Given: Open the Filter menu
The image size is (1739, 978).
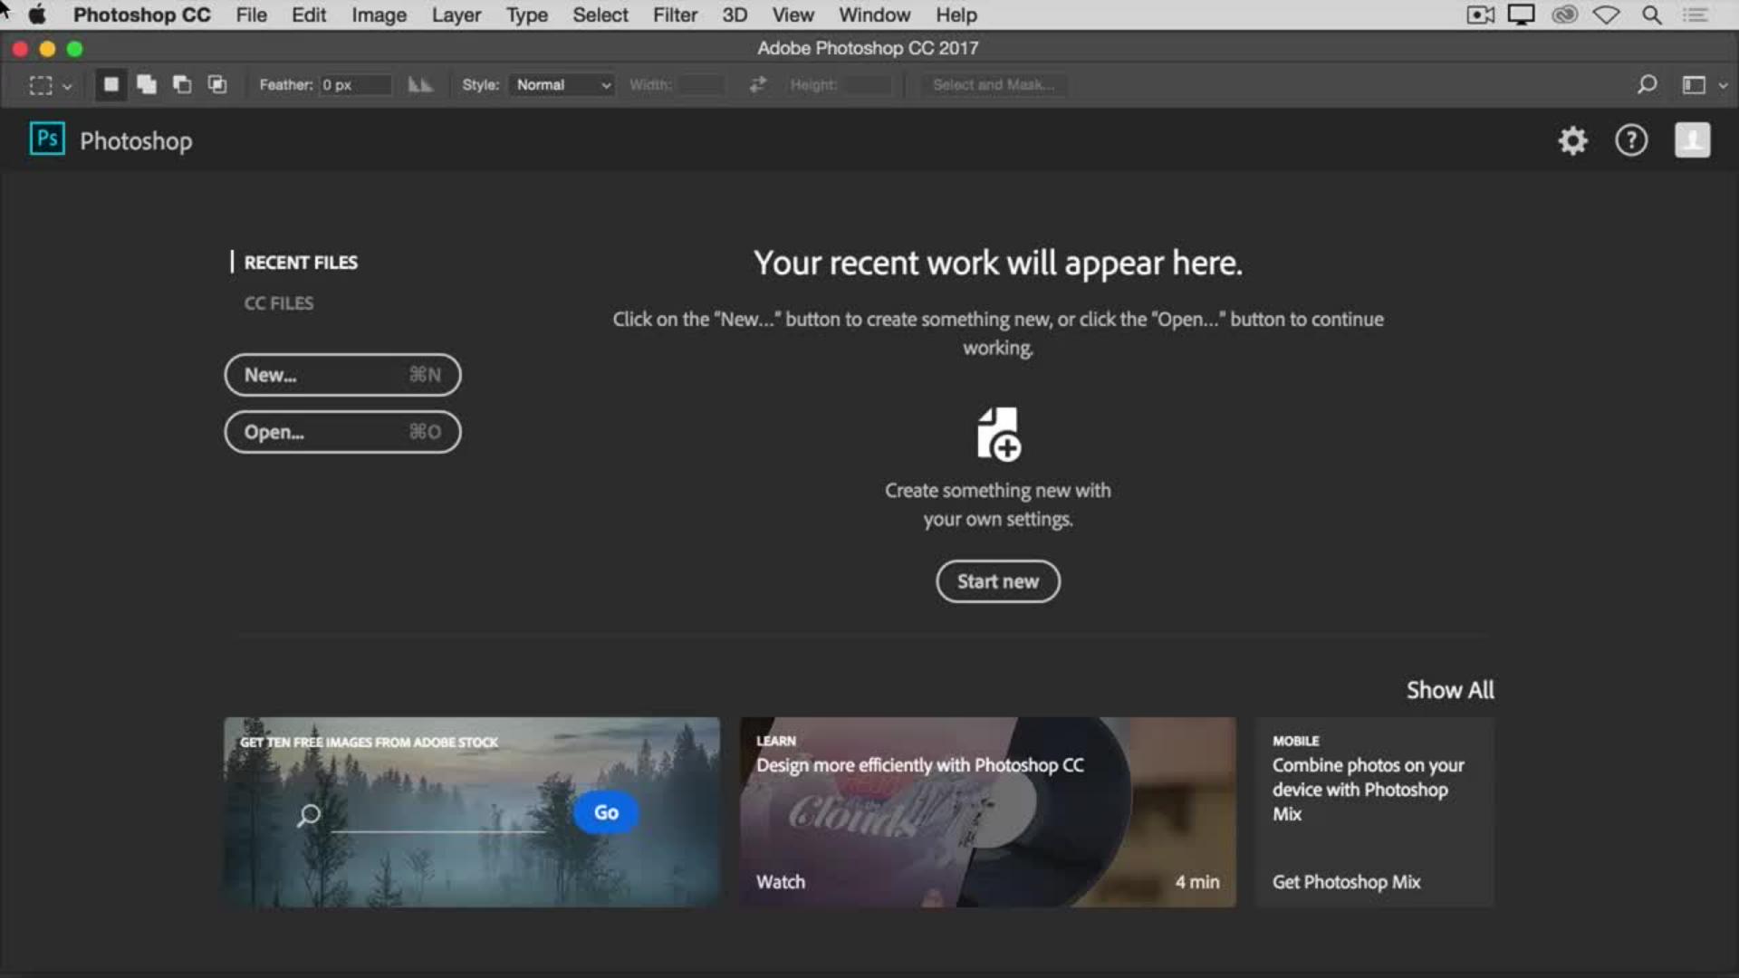Looking at the screenshot, I should [675, 15].
